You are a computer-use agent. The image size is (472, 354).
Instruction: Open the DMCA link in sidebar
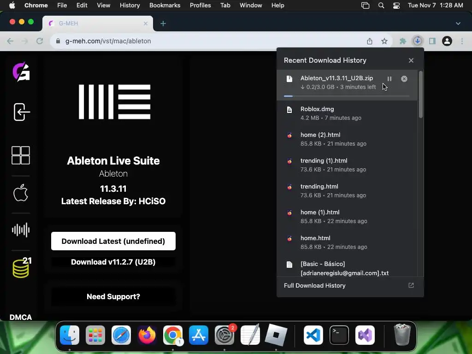click(x=20, y=317)
